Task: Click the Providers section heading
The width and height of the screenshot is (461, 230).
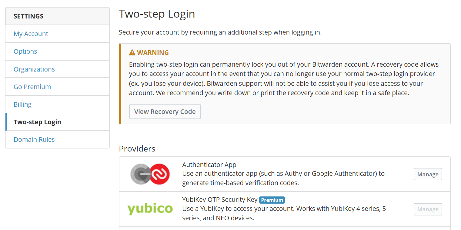Action: [137, 149]
